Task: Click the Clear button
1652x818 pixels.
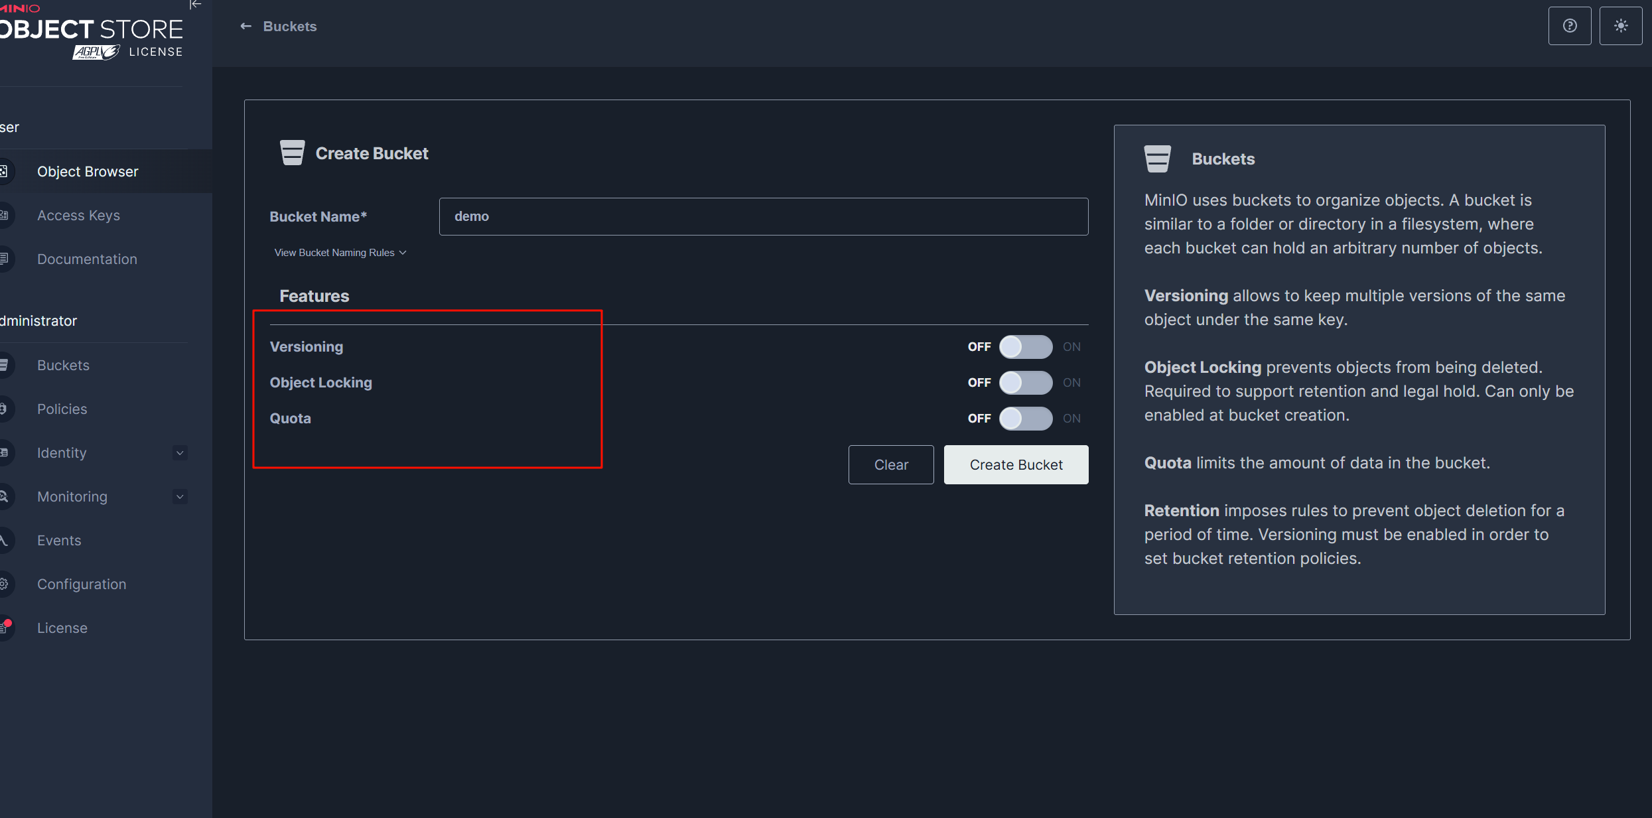Action: click(x=891, y=464)
